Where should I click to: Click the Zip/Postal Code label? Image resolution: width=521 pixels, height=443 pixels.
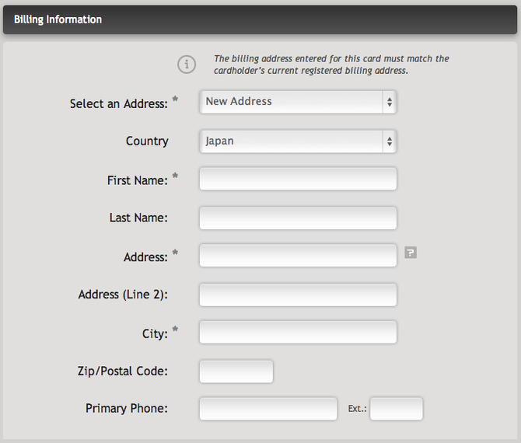123,371
